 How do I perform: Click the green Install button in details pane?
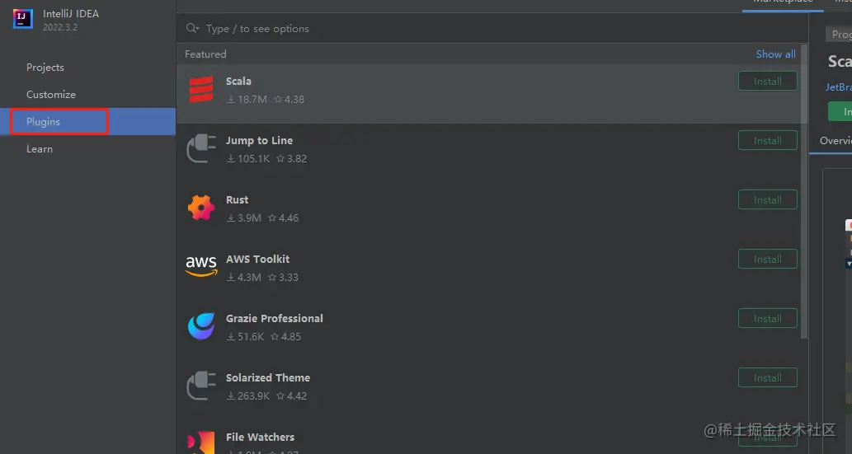840,111
